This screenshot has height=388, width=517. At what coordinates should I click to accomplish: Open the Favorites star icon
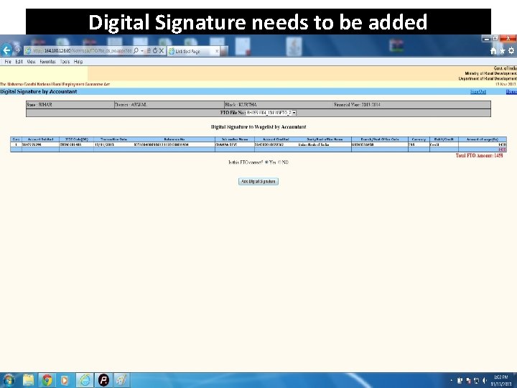click(502, 50)
